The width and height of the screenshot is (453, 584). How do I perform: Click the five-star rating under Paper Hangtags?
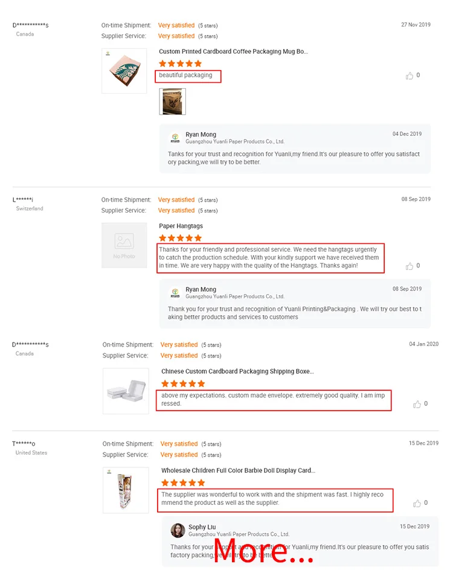[181, 238]
